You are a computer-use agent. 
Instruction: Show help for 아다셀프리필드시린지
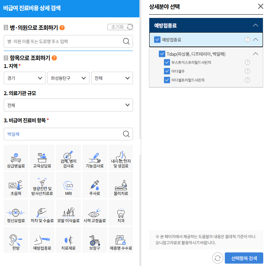247,80
